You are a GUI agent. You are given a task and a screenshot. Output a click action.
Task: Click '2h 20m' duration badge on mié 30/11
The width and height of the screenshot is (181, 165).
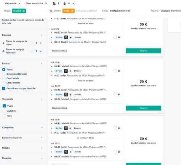pyautogui.click(x=59, y=95)
